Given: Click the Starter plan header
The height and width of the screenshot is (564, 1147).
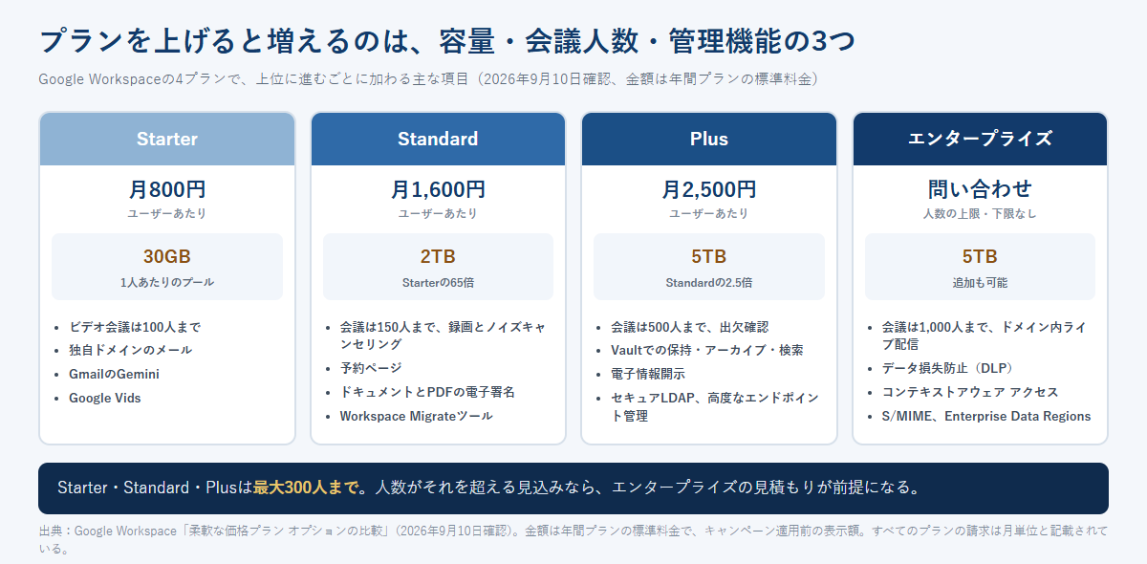Looking at the screenshot, I should (x=167, y=139).
